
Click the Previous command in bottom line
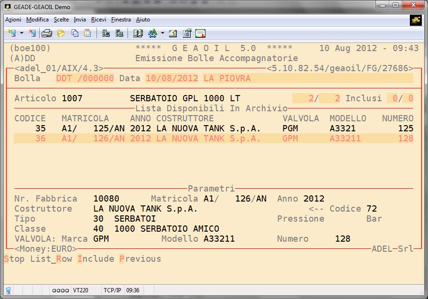[x=140, y=259]
